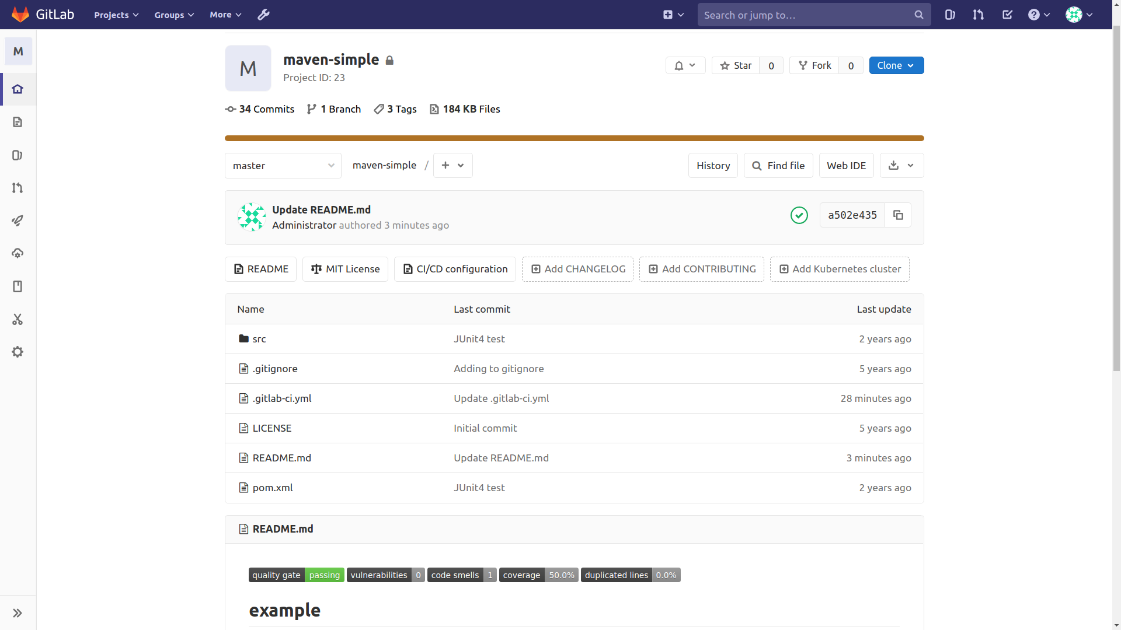The height and width of the screenshot is (630, 1121).
Task: Open Repository icon in sidebar
Action: point(18,122)
